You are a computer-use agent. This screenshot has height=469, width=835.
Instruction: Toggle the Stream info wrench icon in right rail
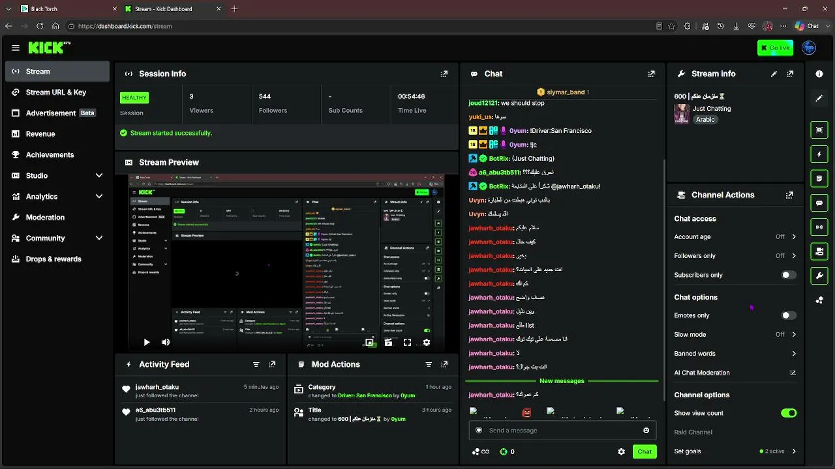[819, 276]
